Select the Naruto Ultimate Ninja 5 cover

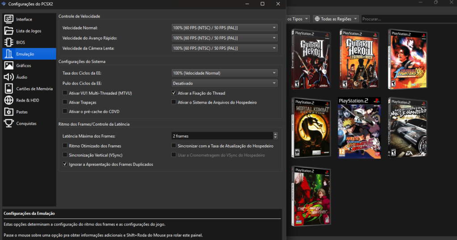coord(359,127)
